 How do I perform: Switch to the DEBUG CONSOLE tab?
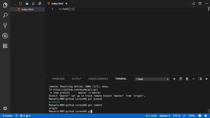pyautogui.click(x=98, y=79)
